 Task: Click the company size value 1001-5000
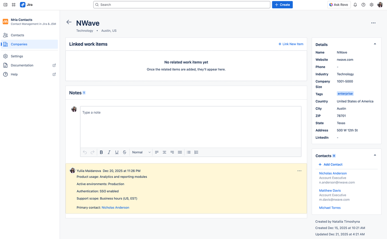(345, 81)
